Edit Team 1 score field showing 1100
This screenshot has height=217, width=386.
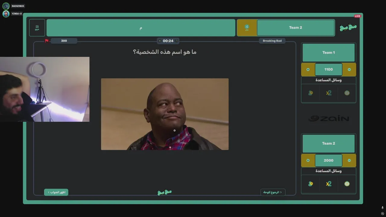(x=329, y=70)
